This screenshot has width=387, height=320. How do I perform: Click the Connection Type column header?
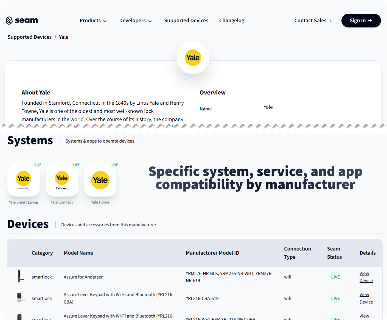click(x=298, y=253)
